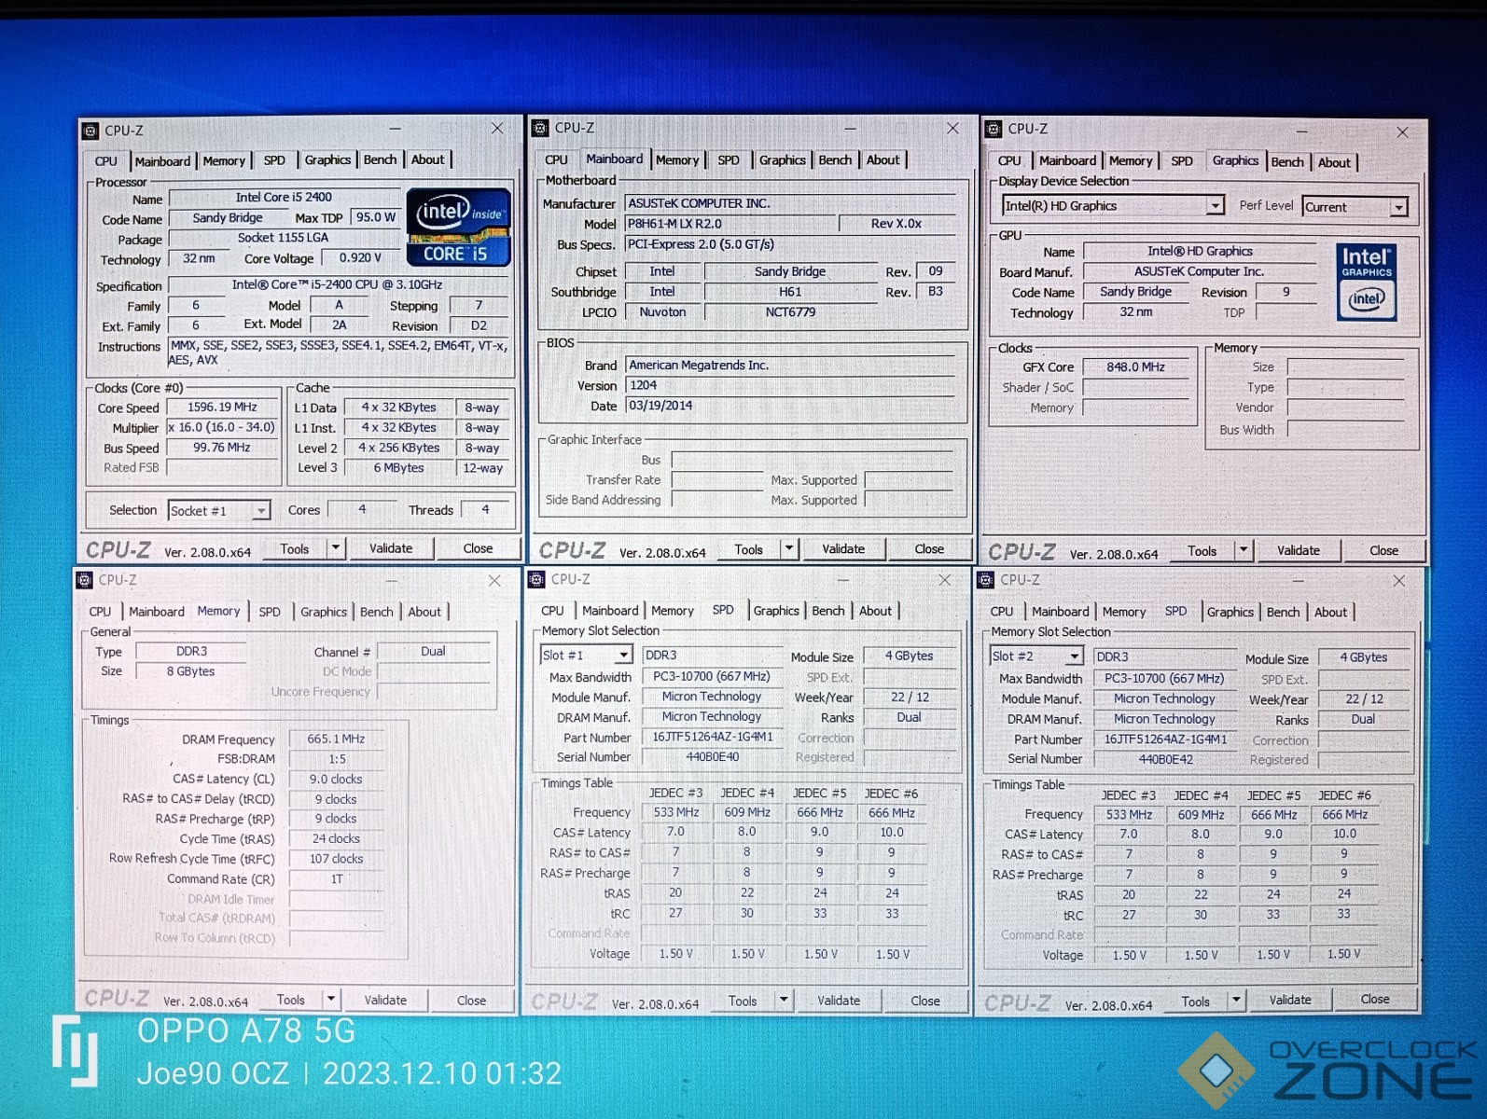Expand the Tools arrow in the Slot #1 SPD window
The image size is (1487, 1119).
(x=784, y=1001)
